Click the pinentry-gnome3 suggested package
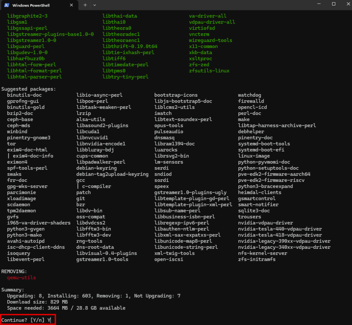Image resolution: width=352 pixels, height=325 pixels. pyautogui.click(x=29, y=138)
